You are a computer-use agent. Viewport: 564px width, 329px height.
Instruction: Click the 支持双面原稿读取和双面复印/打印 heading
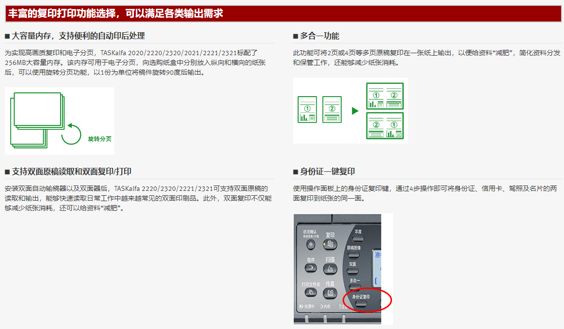click(71, 172)
